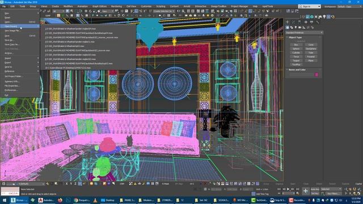Toggle the Auto Key mode
This screenshot has height=204, width=363.
[x=315, y=189]
